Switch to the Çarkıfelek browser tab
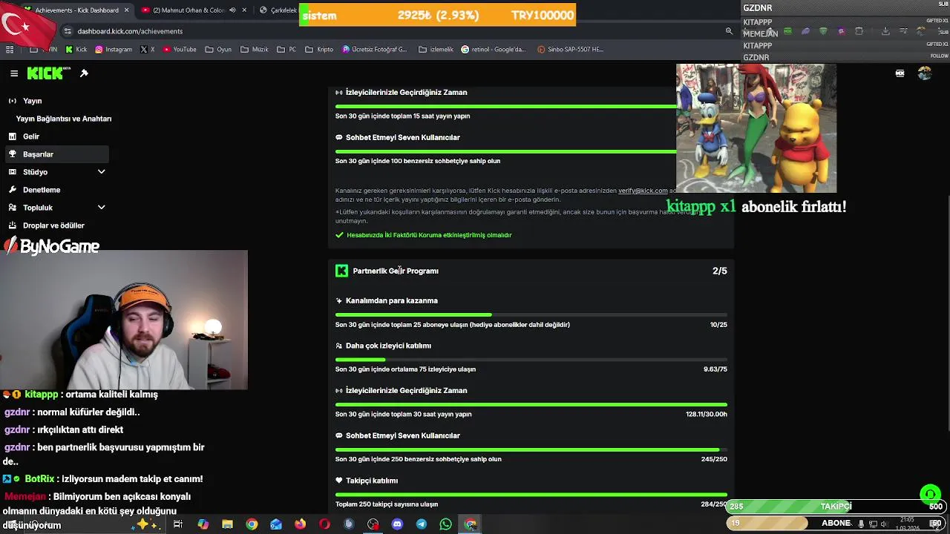 (x=278, y=10)
